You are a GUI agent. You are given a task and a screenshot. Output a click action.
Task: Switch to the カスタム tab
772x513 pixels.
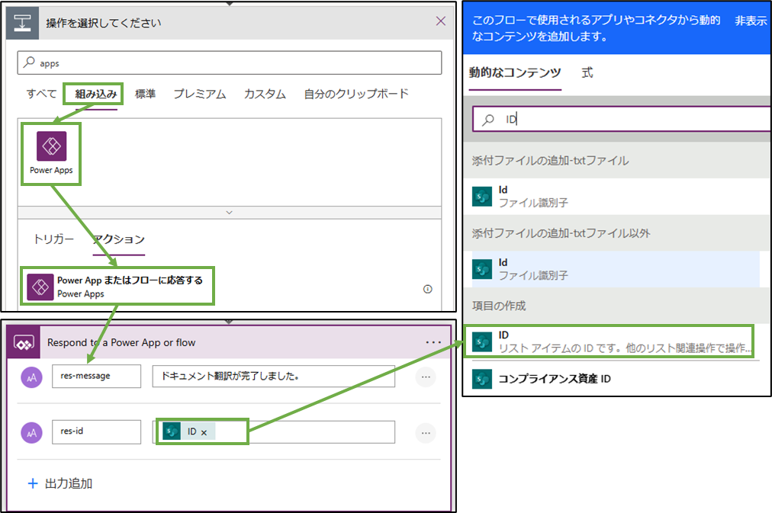265,94
